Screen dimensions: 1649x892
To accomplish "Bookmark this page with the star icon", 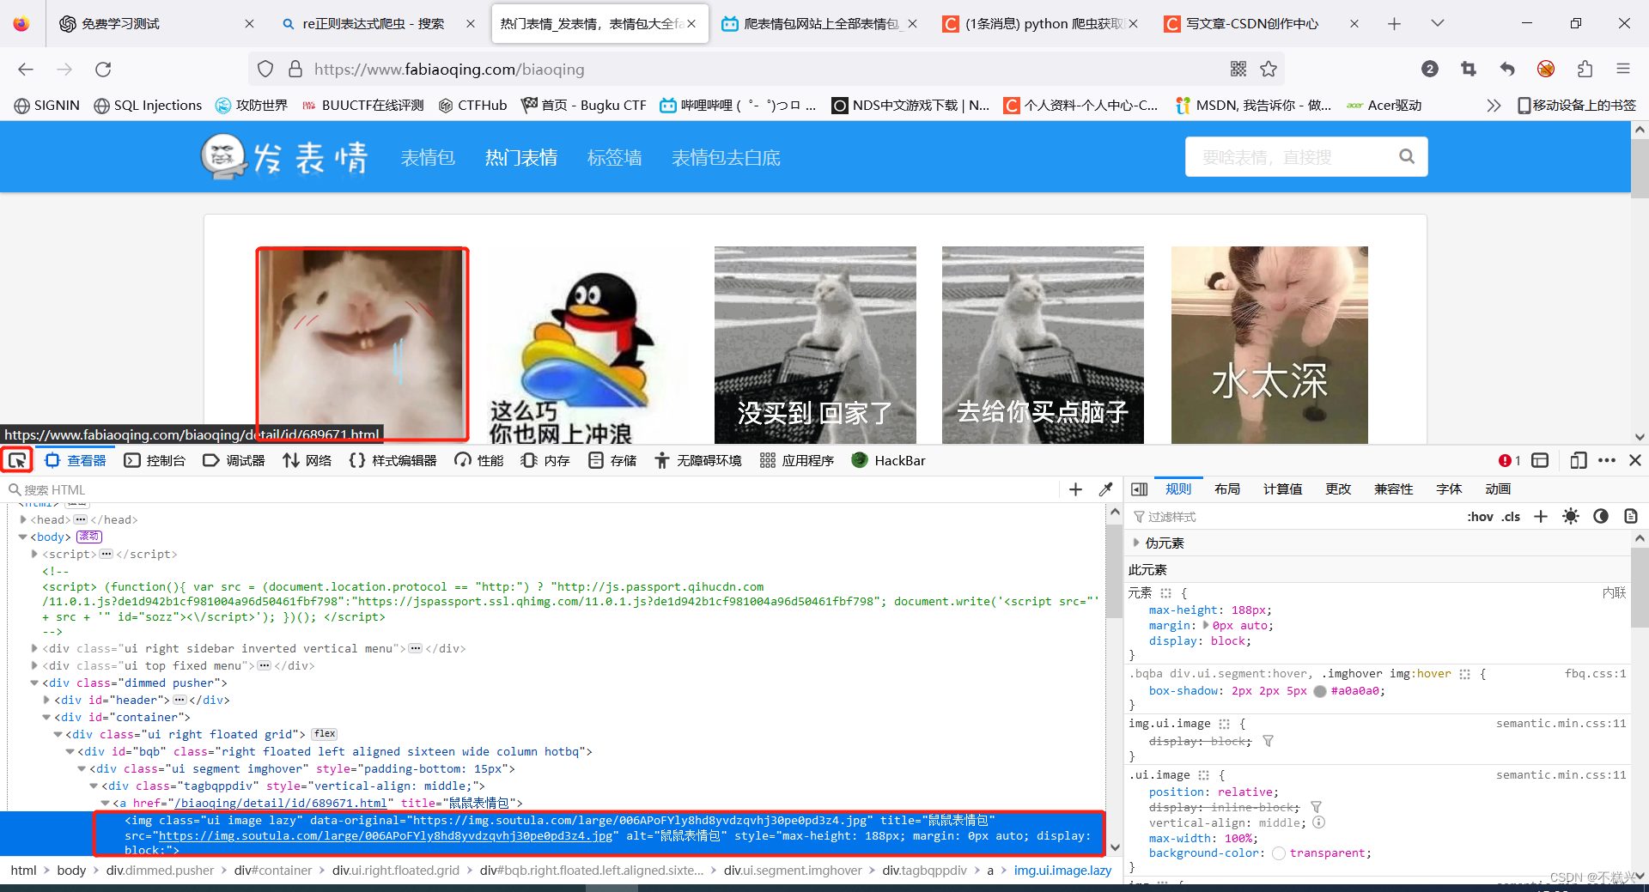I will point(1269,70).
